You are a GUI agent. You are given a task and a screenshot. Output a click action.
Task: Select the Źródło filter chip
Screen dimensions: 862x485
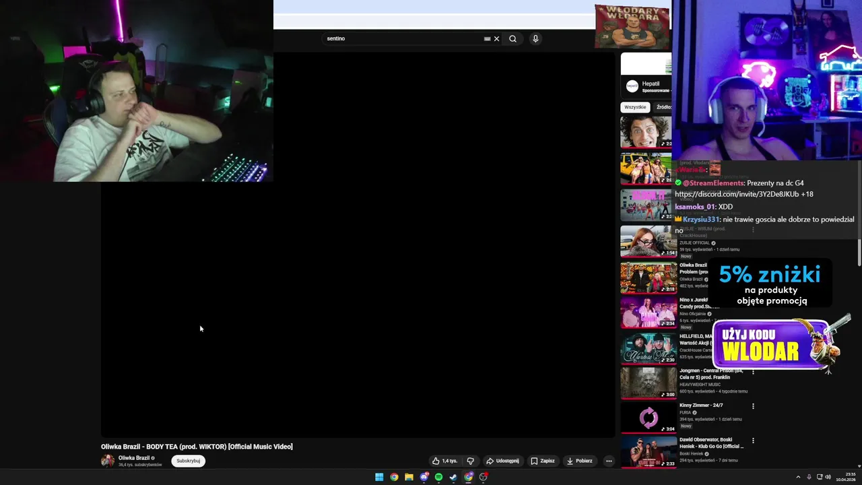pos(663,107)
